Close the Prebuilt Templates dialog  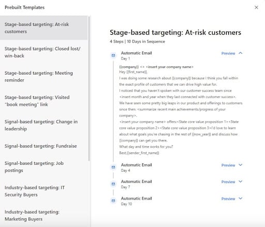pyautogui.click(x=256, y=7)
